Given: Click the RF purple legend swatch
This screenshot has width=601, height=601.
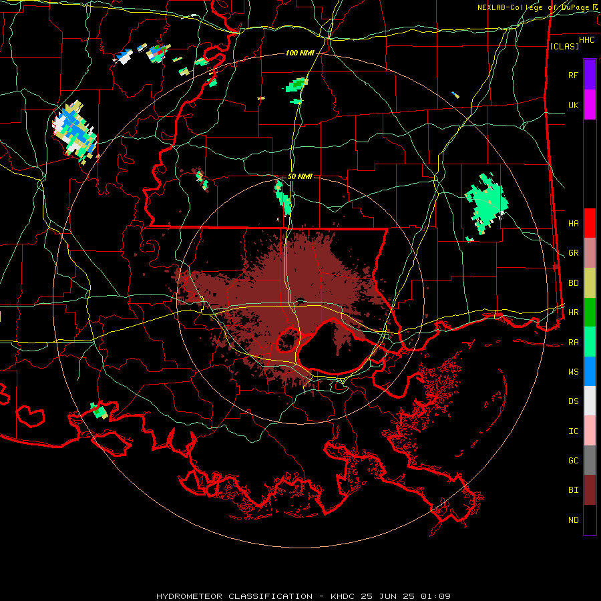Looking at the screenshot, I should [590, 75].
